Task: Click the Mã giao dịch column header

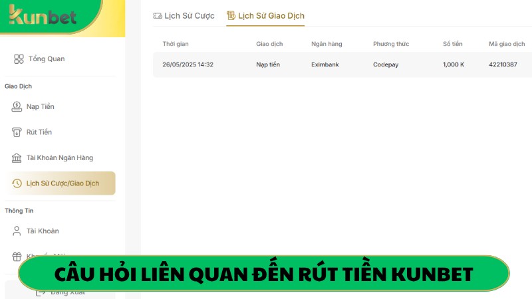Action: click(x=507, y=44)
